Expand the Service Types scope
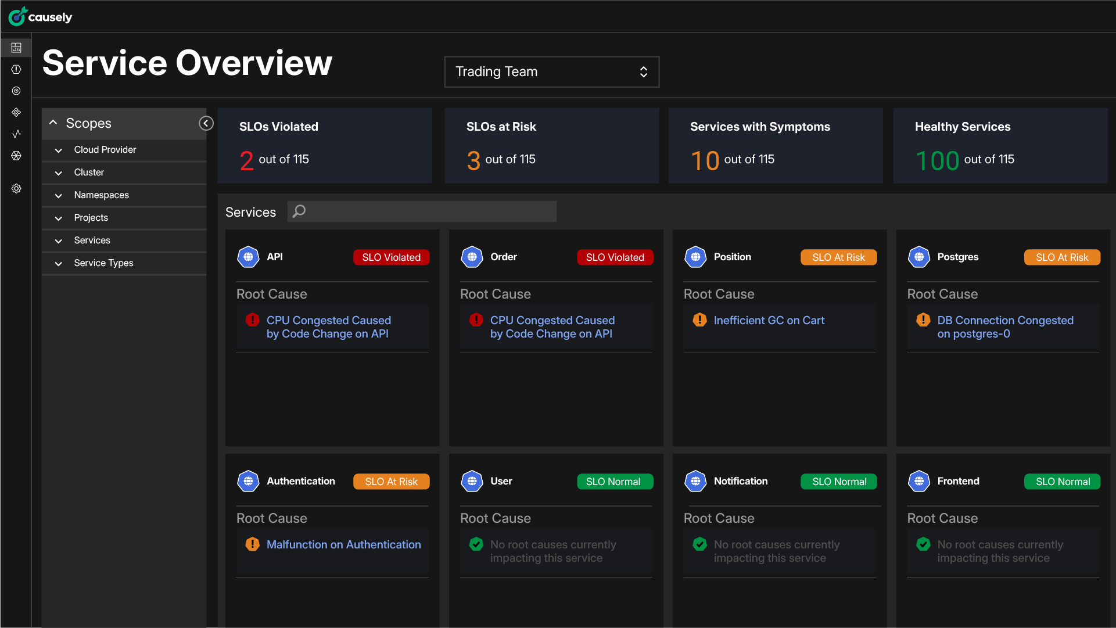 coord(103,263)
